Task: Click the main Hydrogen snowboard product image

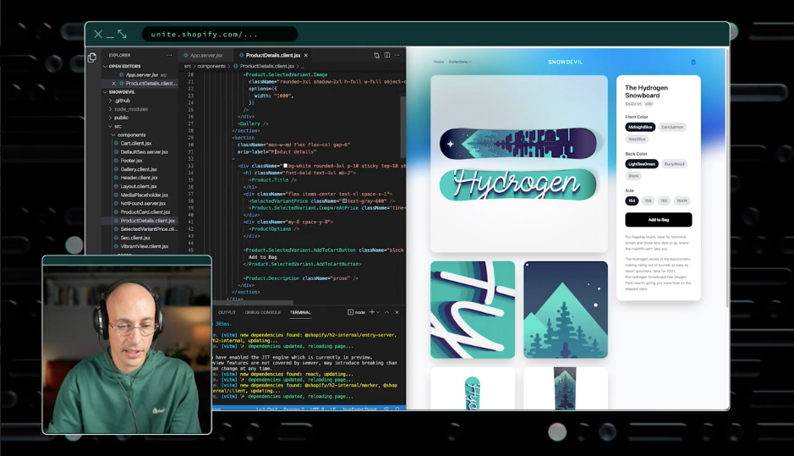Action: click(519, 163)
